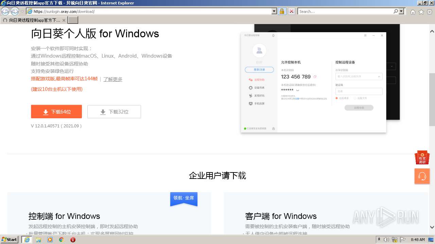Open the Tools gear icon
The width and height of the screenshot is (435, 244).
point(430,12)
